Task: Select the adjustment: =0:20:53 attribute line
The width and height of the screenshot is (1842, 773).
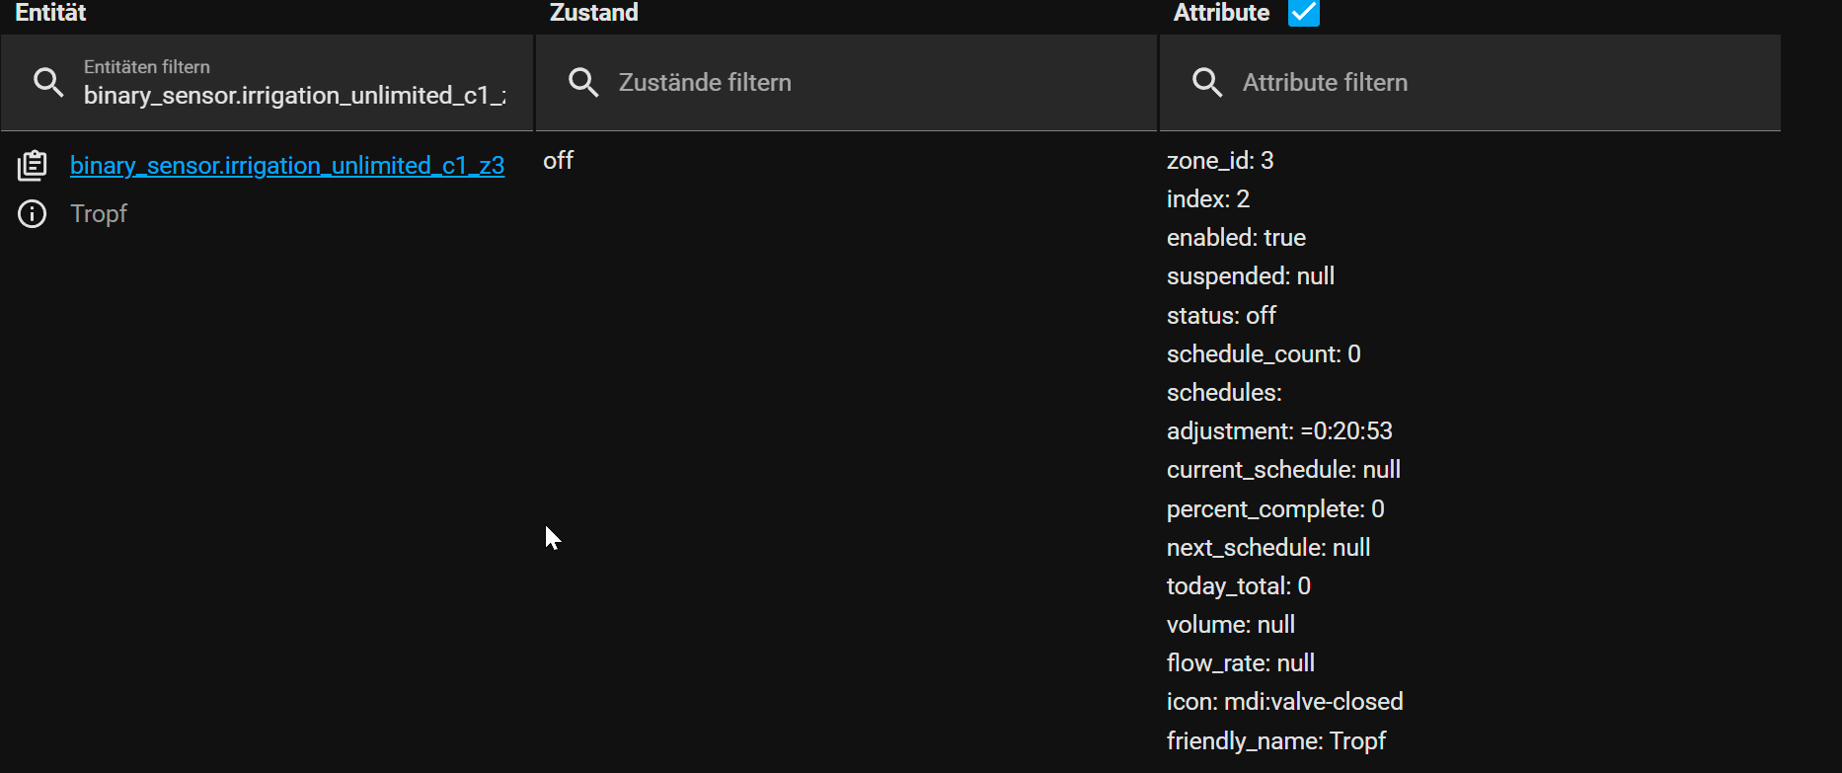Action: [x=1279, y=431]
